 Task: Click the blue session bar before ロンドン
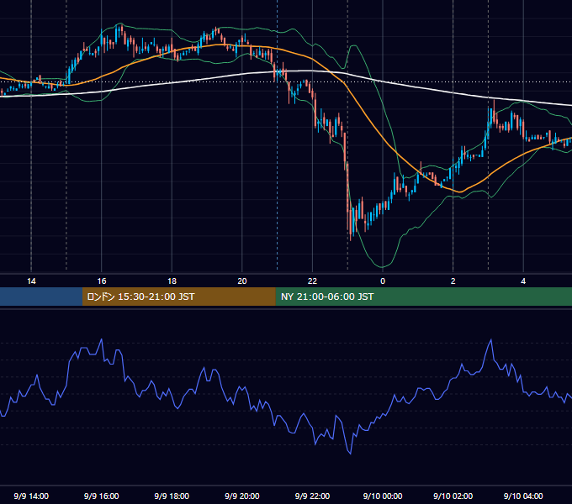click(x=41, y=297)
